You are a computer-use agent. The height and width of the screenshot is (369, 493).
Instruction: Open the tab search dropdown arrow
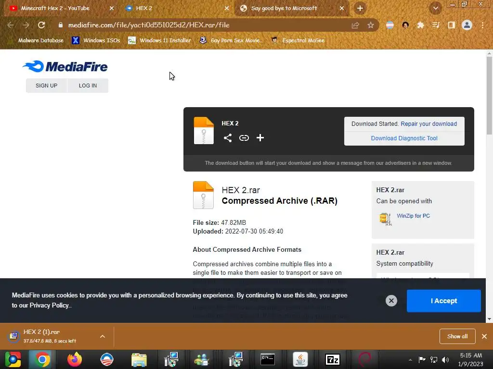[436, 8]
